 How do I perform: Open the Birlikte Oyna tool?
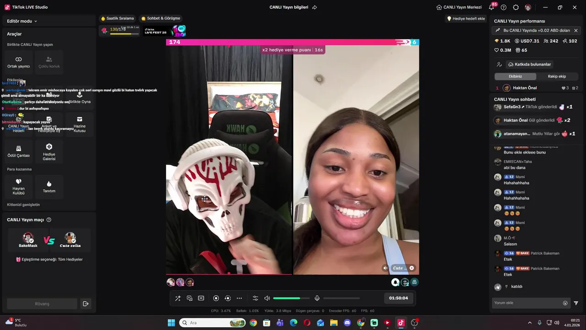[x=80, y=98]
